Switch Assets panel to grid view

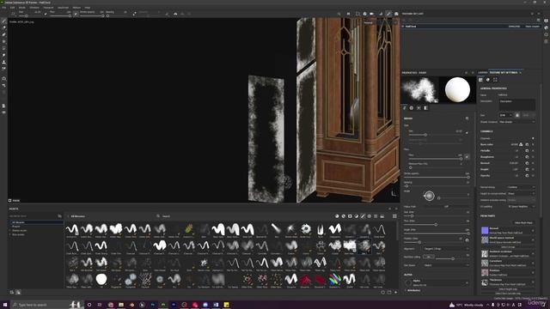(x=394, y=216)
